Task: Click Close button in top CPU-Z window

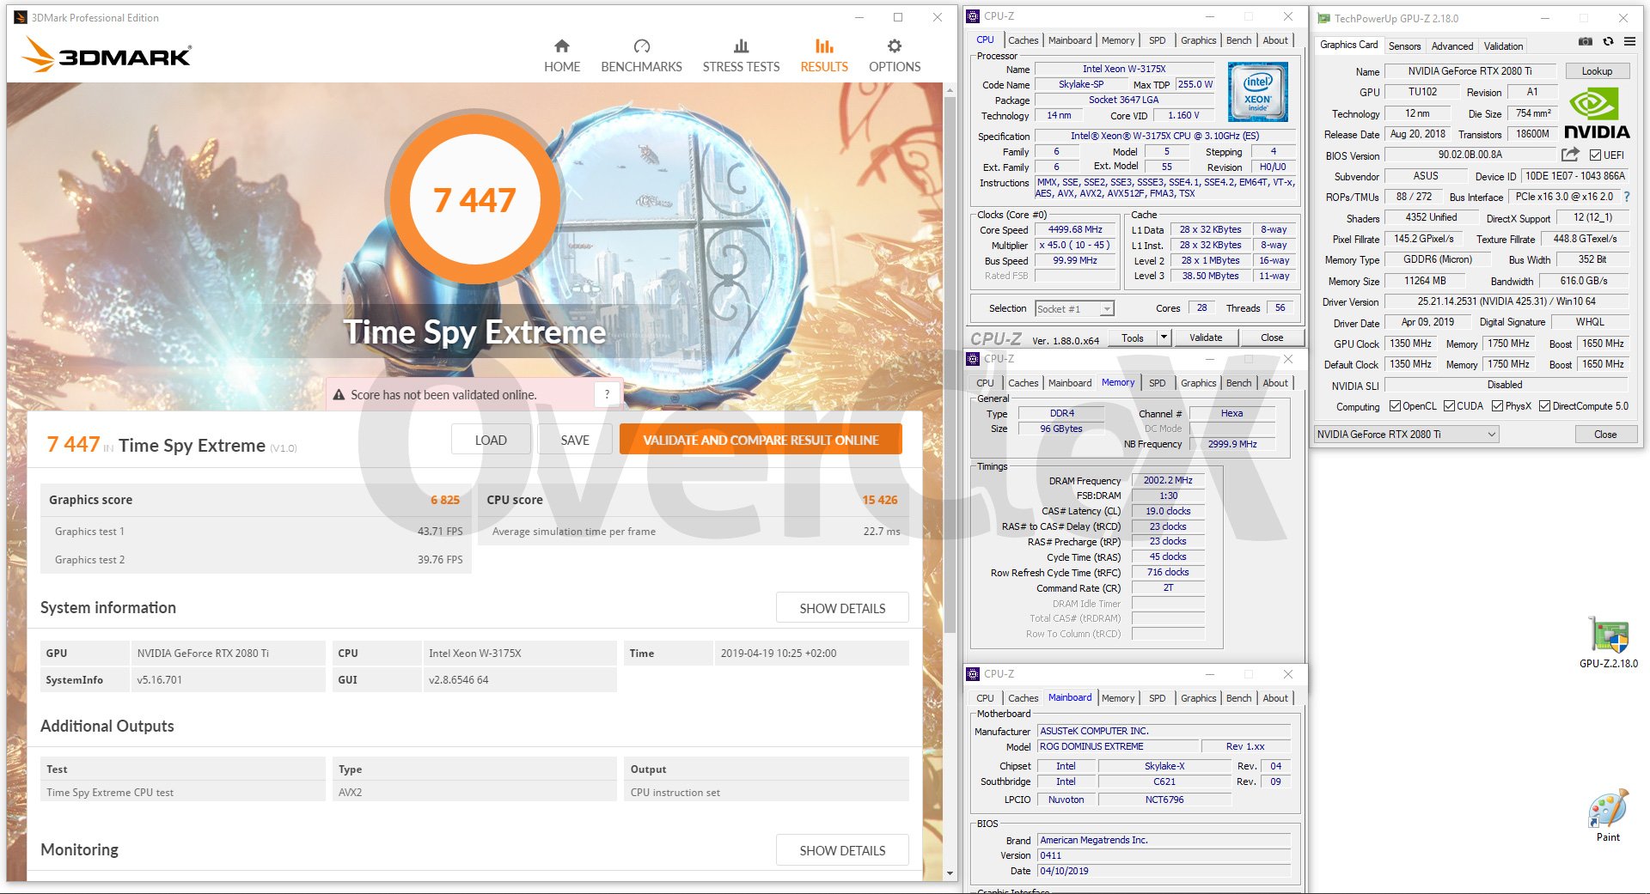Action: click(x=1272, y=338)
